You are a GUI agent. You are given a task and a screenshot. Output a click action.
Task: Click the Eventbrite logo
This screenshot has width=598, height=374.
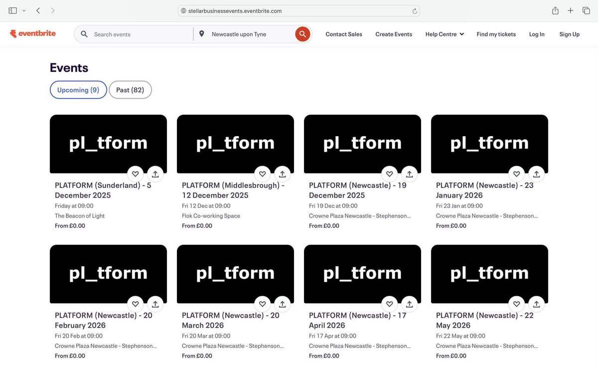[x=33, y=34]
